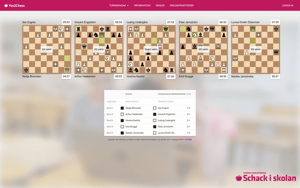300x188 pixels.
Task: Click the black queen on Vincent Engström's board
Action: pyautogui.click(x=84, y=46)
